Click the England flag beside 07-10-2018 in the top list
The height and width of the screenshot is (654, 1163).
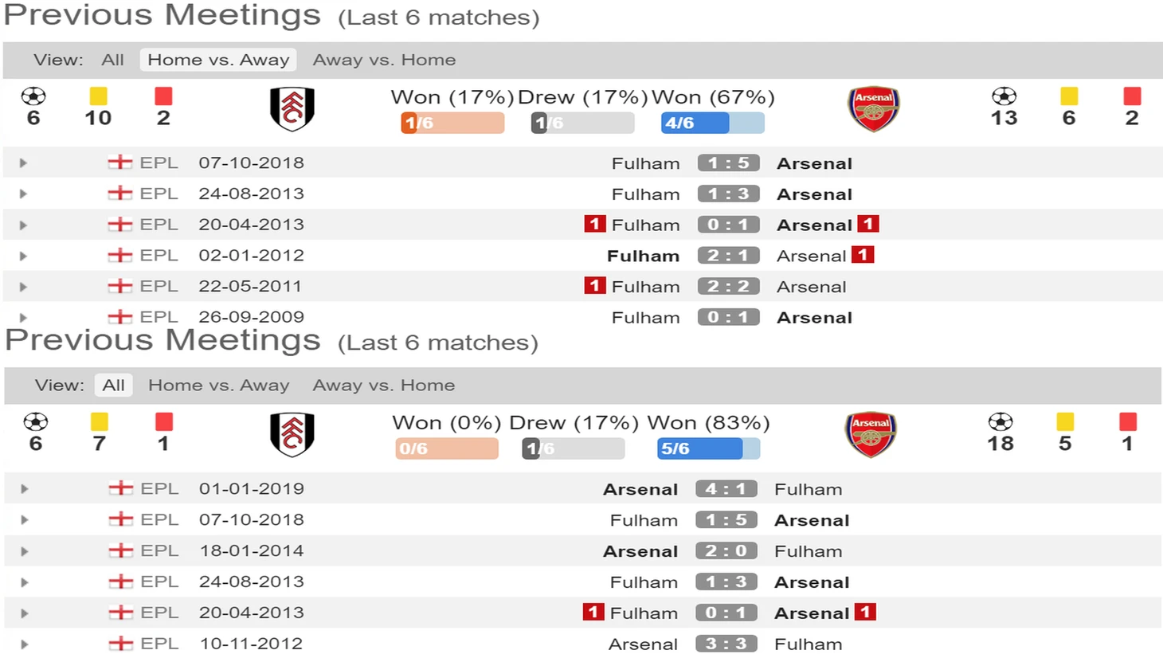tap(119, 163)
